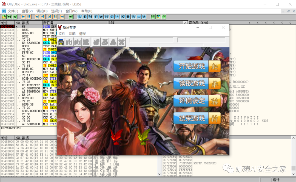Click the Execute till return icon
The width and height of the screenshot is (296, 182).
click(x=62, y=17)
